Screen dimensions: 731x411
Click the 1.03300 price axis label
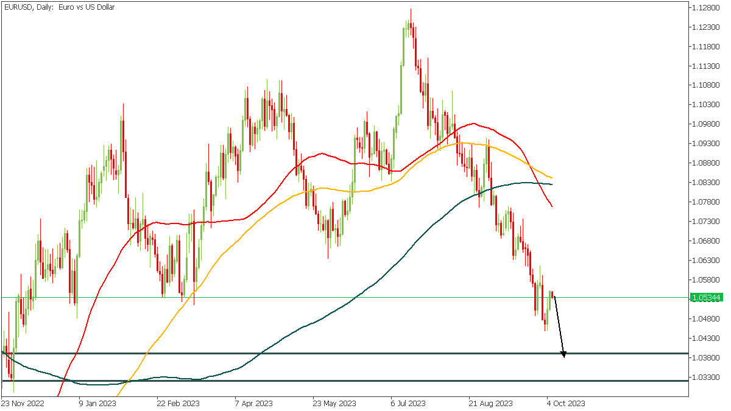[x=707, y=378]
